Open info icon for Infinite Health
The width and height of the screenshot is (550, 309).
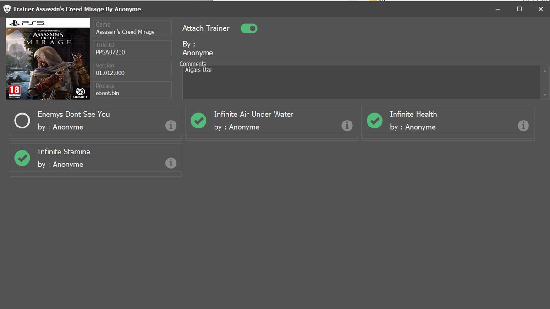tap(523, 126)
